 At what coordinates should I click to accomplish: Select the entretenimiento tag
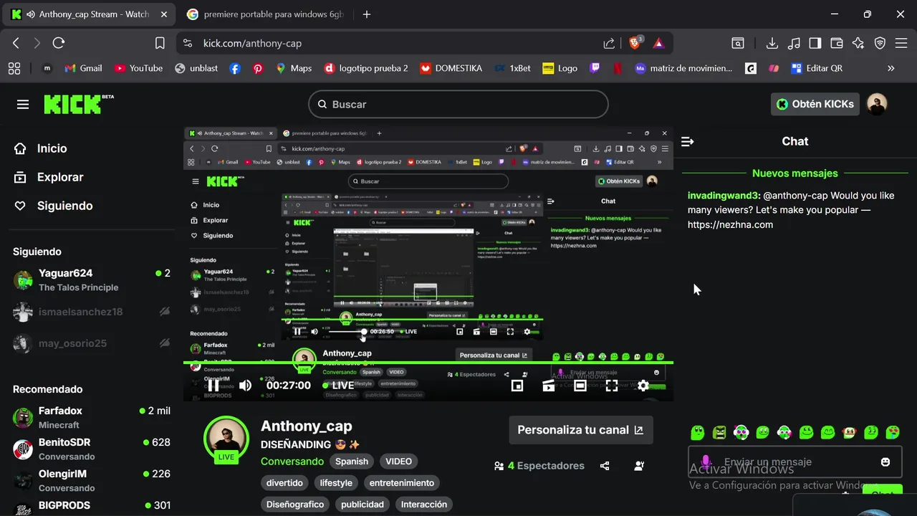(401, 483)
